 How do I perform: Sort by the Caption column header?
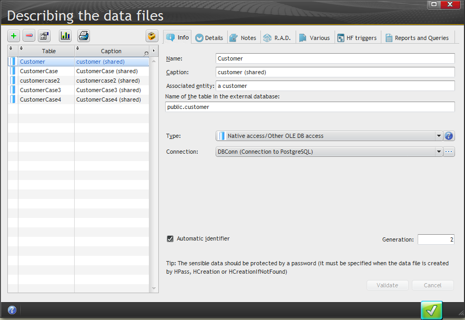click(x=111, y=51)
